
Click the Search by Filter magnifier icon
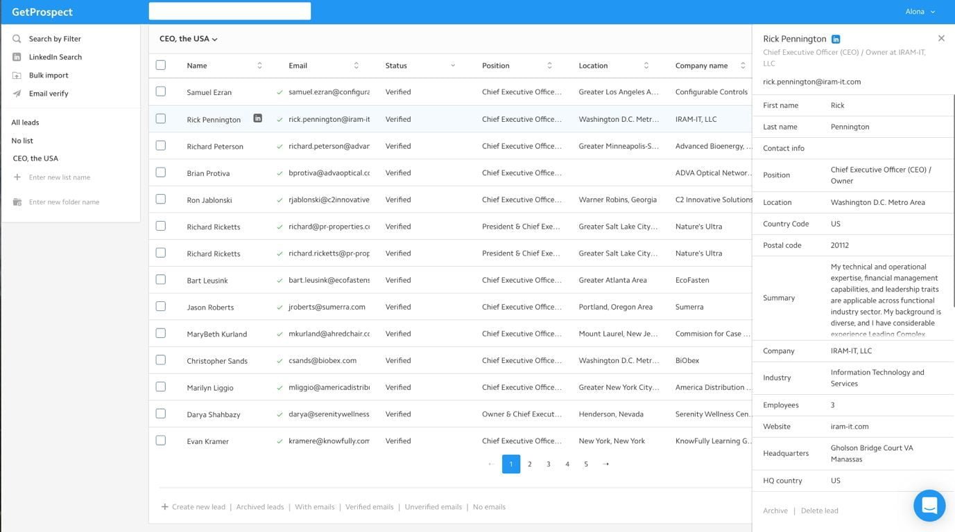tap(17, 39)
